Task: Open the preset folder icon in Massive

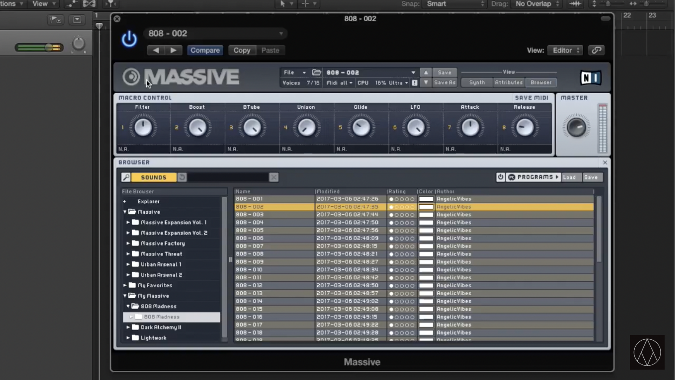Action: click(317, 72)
